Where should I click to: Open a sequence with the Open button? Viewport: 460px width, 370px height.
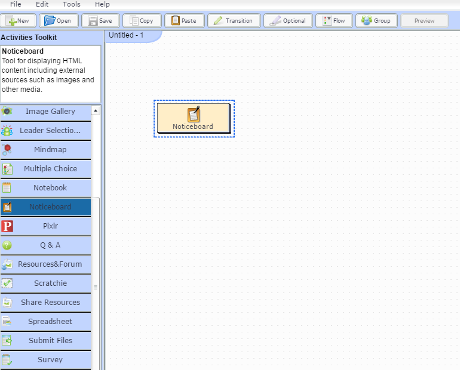coord(58,21)
